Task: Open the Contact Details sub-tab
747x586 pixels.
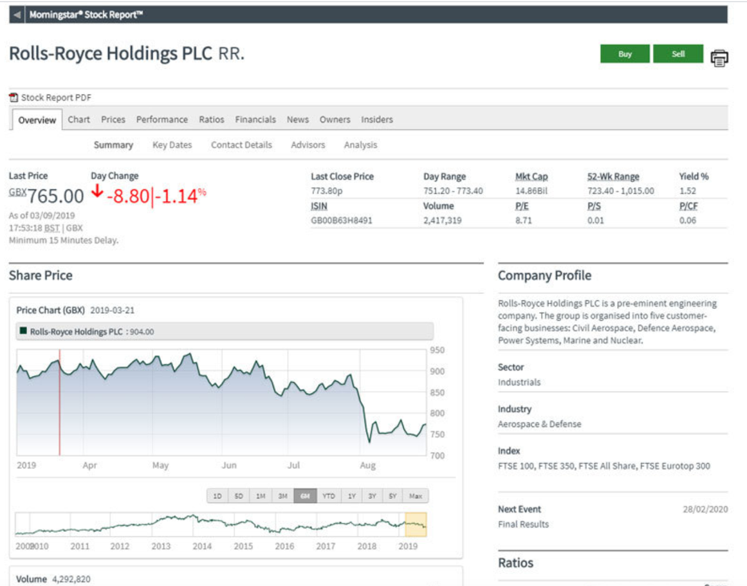Action: point(241,145)
